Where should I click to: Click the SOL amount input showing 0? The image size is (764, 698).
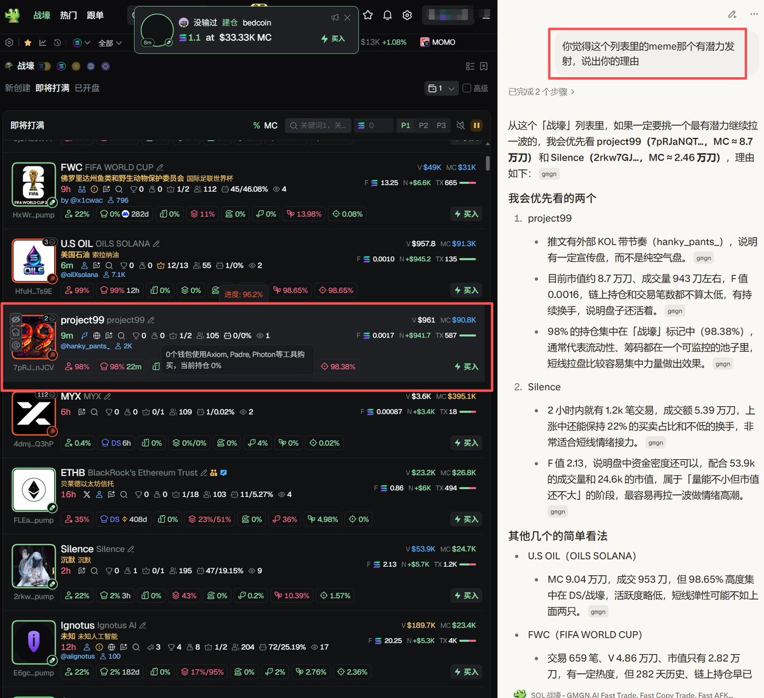pos(374,125)
